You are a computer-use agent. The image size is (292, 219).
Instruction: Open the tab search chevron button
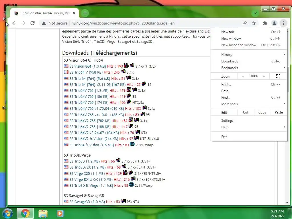tap(255, 13)
